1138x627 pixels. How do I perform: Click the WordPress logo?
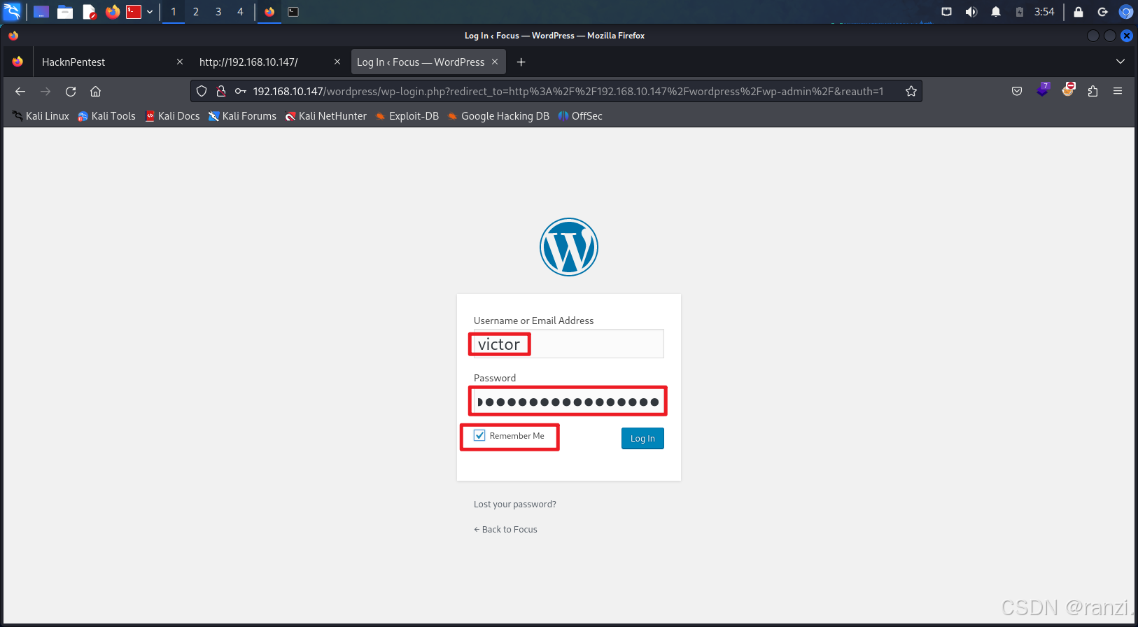[569, 247]
